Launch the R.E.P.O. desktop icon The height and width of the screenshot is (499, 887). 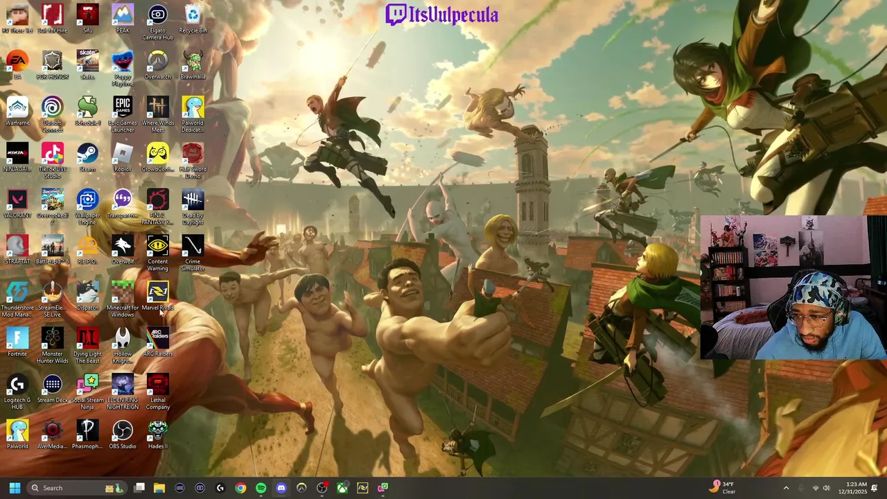tap(87, 249)
